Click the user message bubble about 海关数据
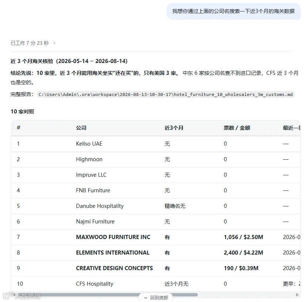308x302 pixels. click(x=233, y=11)
